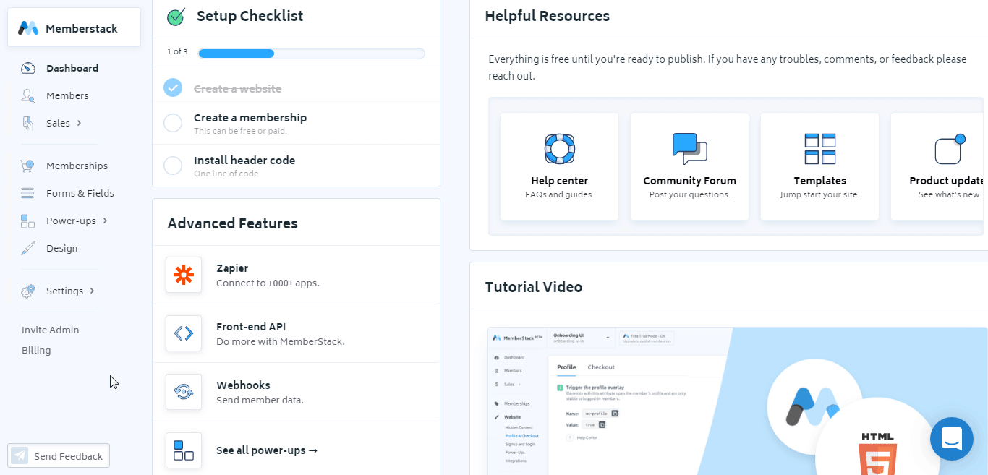Open the chat support bubble
Image resolution: width=988 pixels, height=475 pixels.
point(951,438)
